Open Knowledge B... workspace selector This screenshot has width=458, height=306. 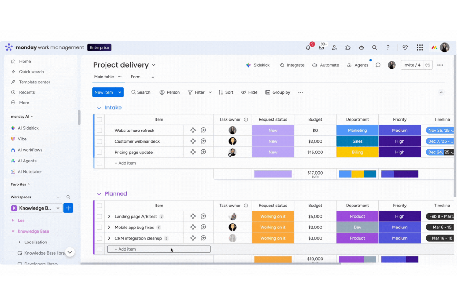tap(36, 208)
